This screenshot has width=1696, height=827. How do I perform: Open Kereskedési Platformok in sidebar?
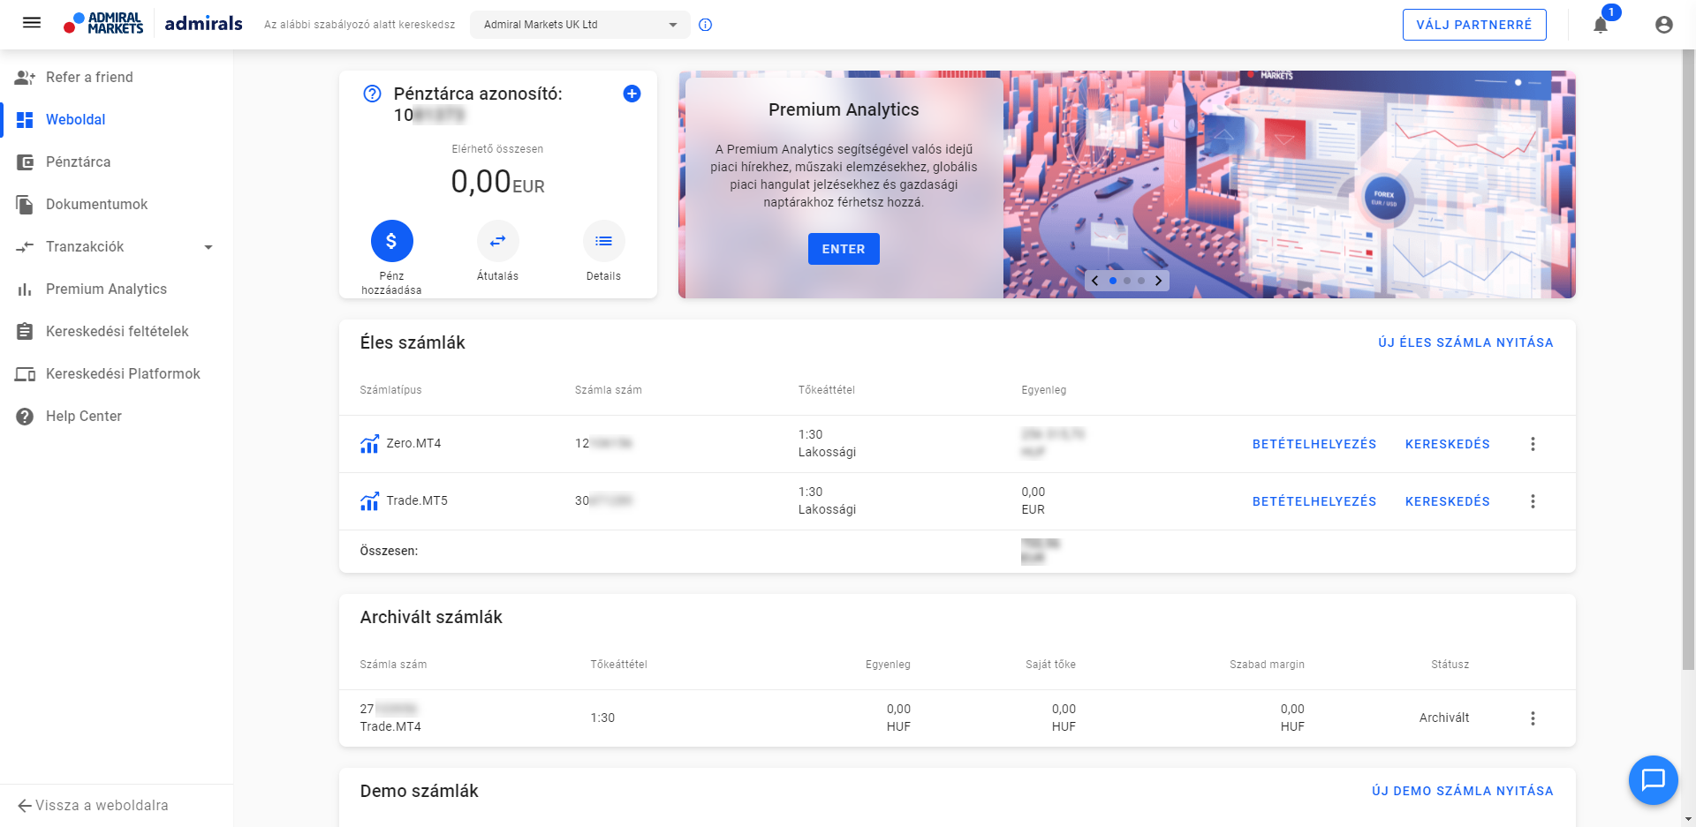point(117,374)
